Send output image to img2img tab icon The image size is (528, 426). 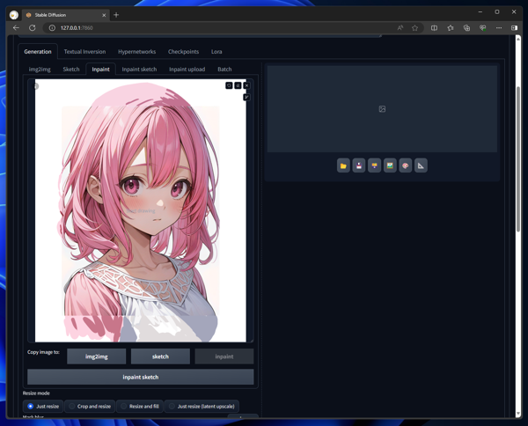390,165
